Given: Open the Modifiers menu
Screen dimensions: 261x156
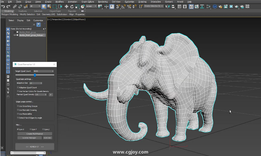Looking at the screenshot, I should (x=60, y=2).
